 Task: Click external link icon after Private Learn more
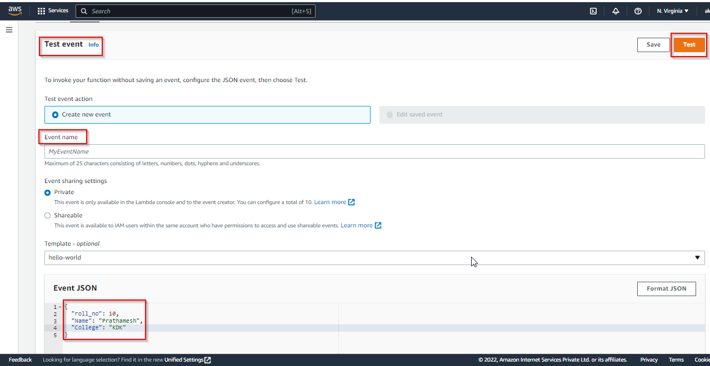[351, 202]
